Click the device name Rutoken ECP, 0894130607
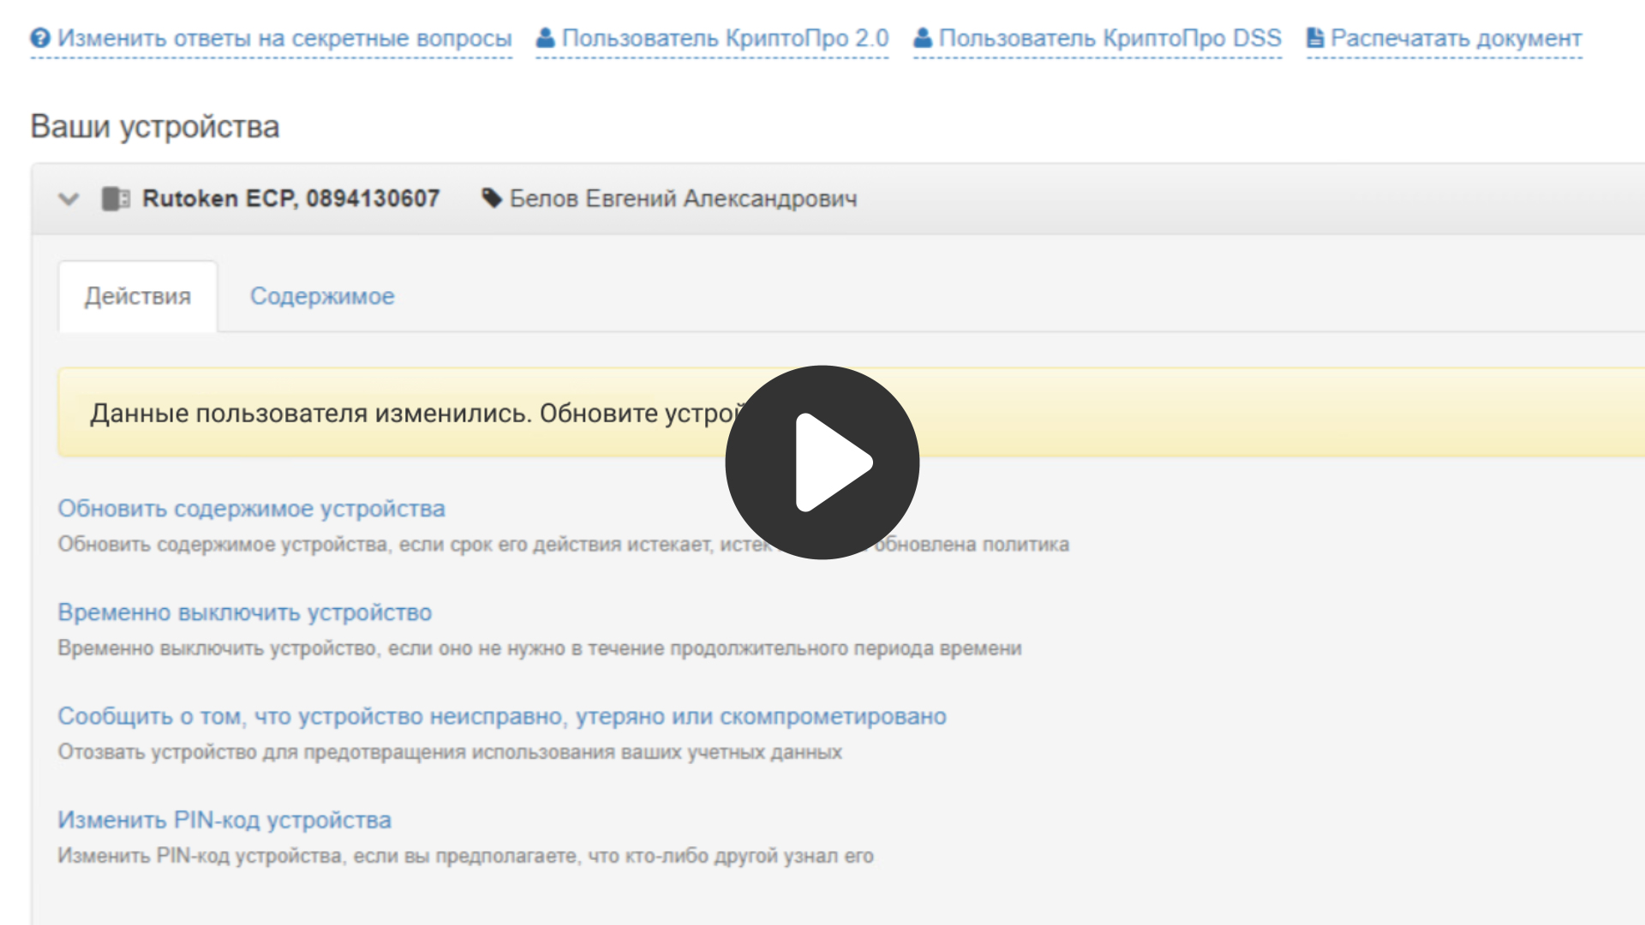This screenshot has height=925, width=1645. (x=291, y=198)
